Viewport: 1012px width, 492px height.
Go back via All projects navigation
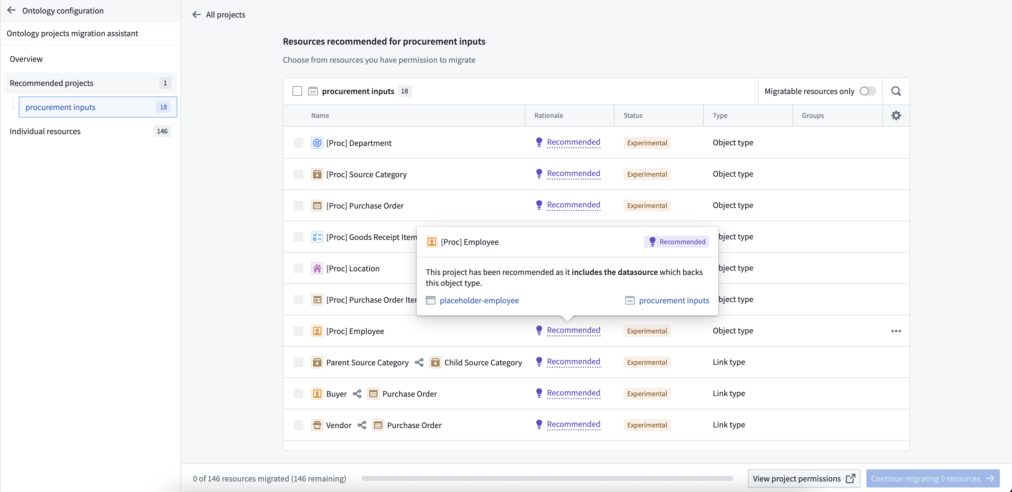pyautogui.click(x=218, y=14)
